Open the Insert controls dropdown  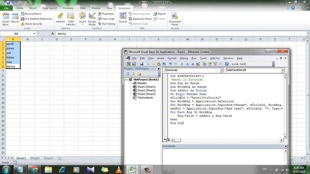coord(82,19)
